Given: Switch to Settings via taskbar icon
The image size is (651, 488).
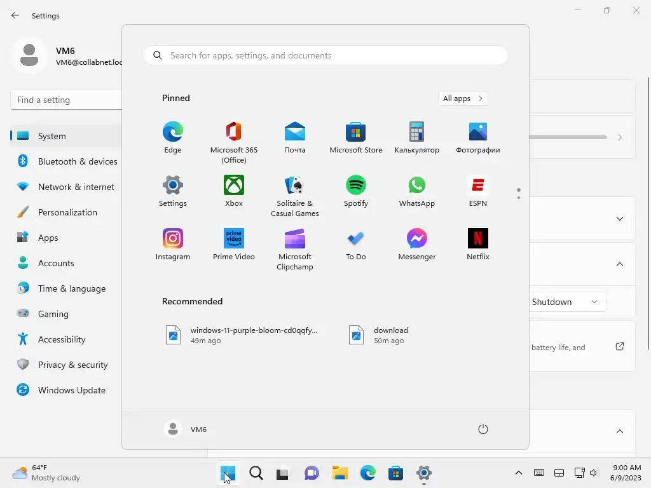Looking at the screenshot, I should 424,473.
